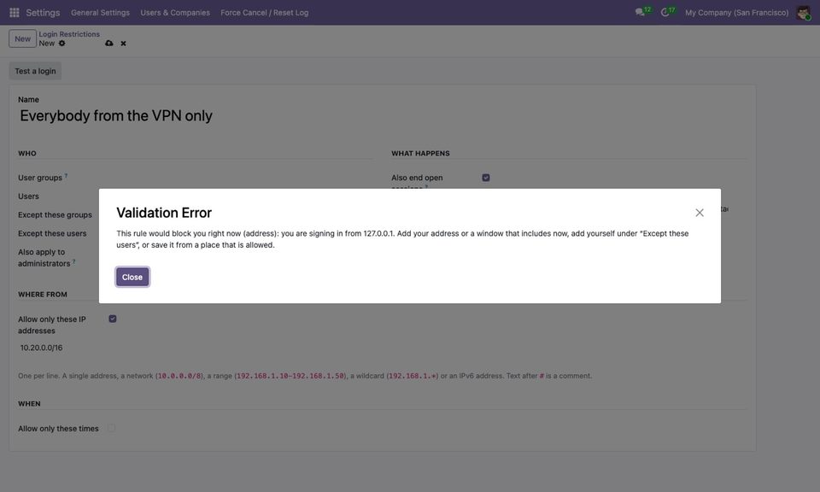This screenshot has width=820, height=492.
Task: Dismiss the dialog using the X icon
Action: (700, 213)
